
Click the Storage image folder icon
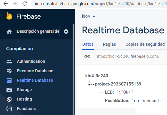click(x=9, y=90)
